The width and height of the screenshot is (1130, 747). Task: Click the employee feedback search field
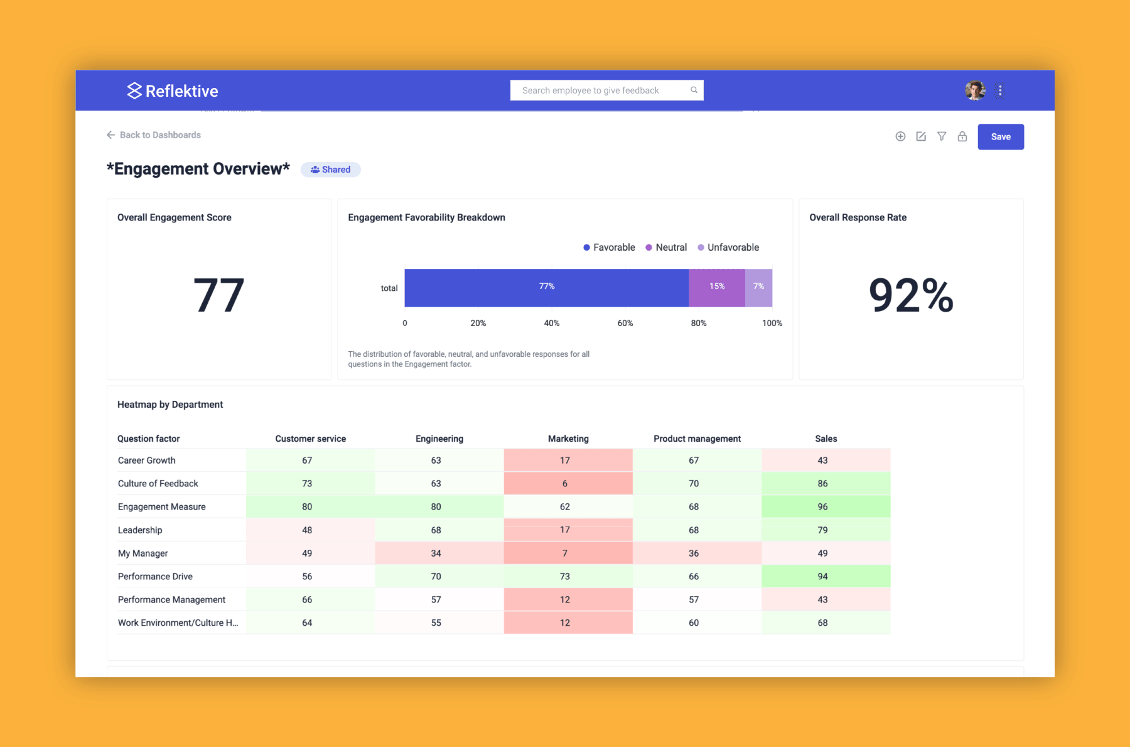tap(590, 90)
